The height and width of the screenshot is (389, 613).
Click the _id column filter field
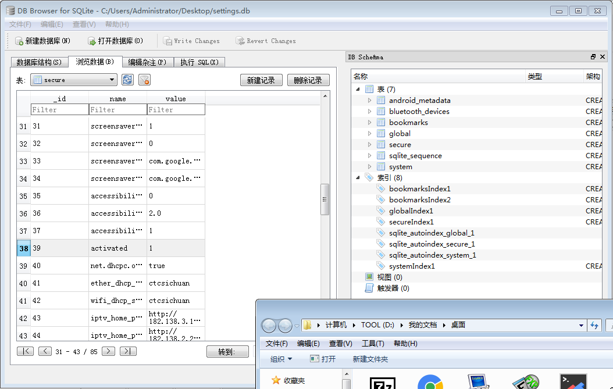(x=60, y=110)
